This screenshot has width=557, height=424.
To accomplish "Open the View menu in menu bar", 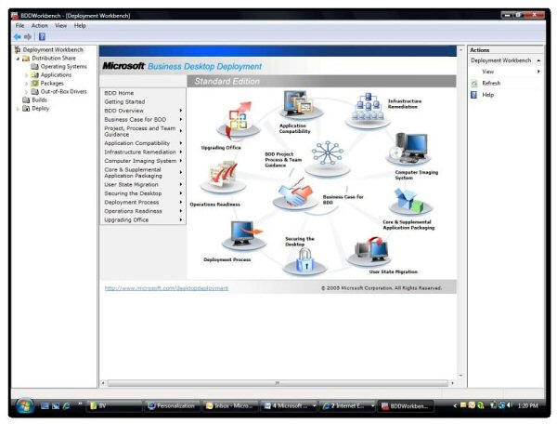I will pos(60,26).
